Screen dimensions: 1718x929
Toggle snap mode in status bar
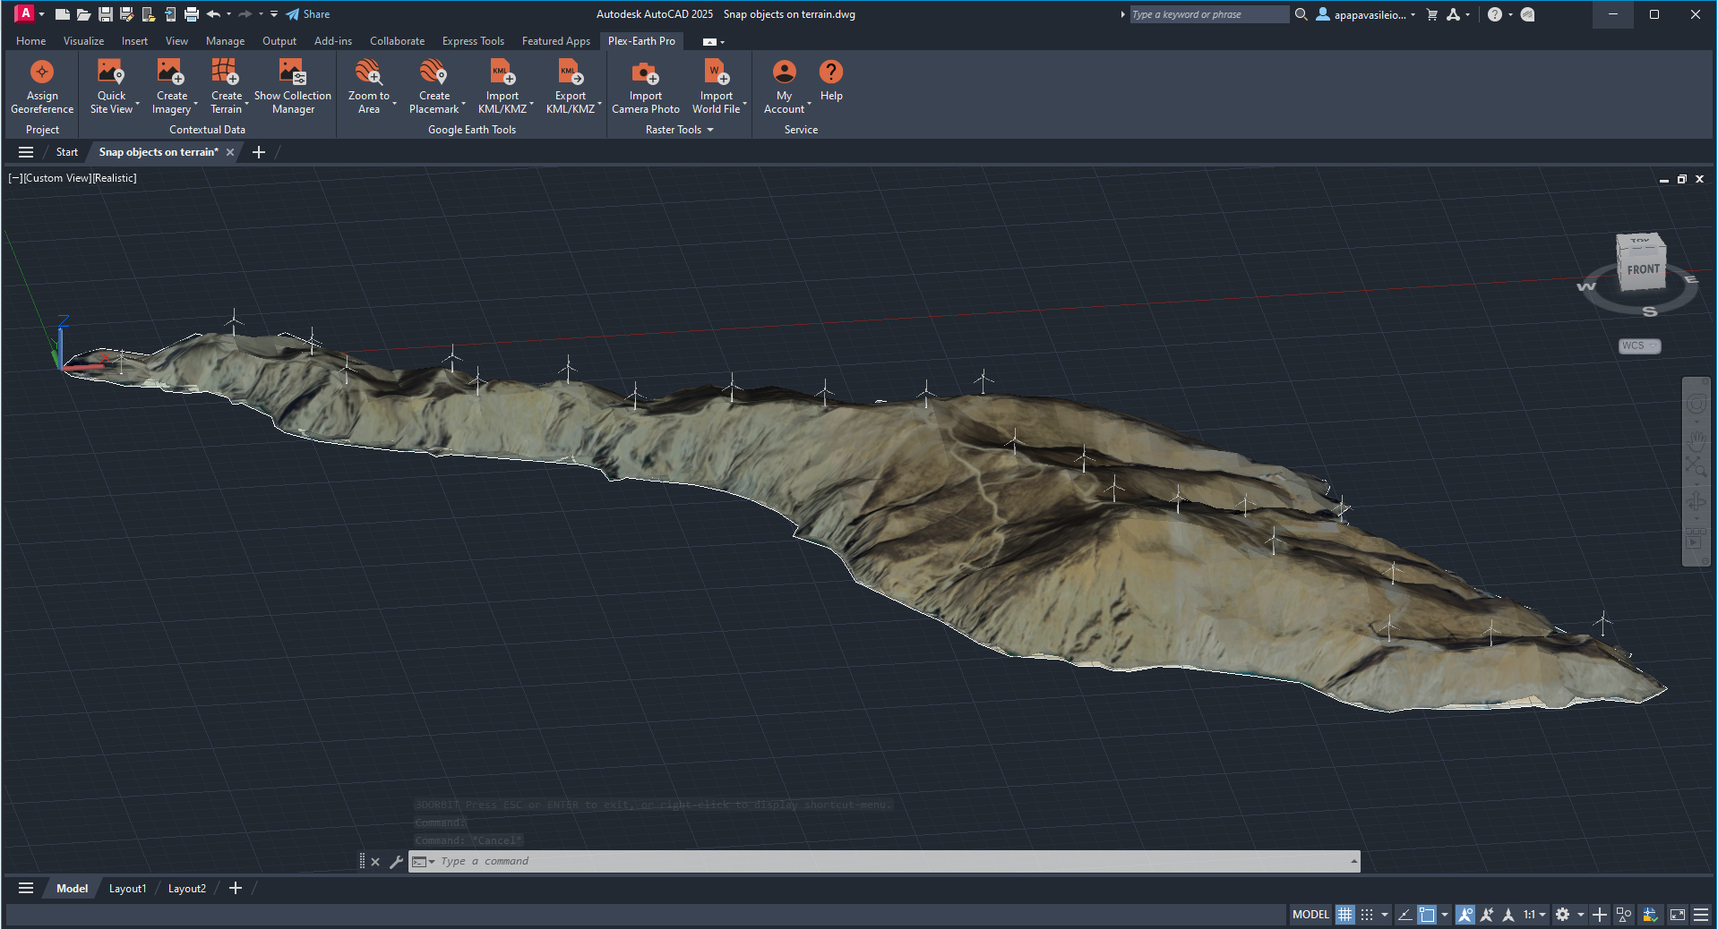click(1367, 915)
